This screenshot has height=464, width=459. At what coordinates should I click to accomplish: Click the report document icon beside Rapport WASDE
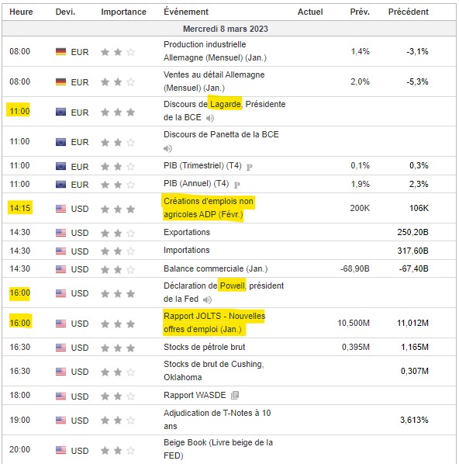click(235, 395)
